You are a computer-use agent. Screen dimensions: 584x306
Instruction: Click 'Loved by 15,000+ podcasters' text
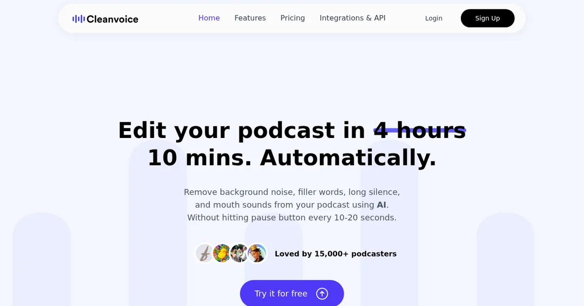[336, 254]
